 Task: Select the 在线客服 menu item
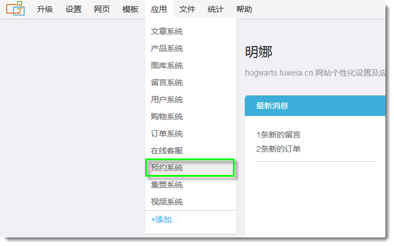[x=167, y=151]
